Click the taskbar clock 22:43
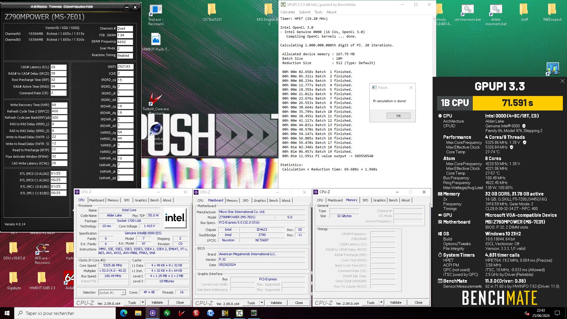The width and height of the screenshot is (567, 319). (x=541, y=313)
